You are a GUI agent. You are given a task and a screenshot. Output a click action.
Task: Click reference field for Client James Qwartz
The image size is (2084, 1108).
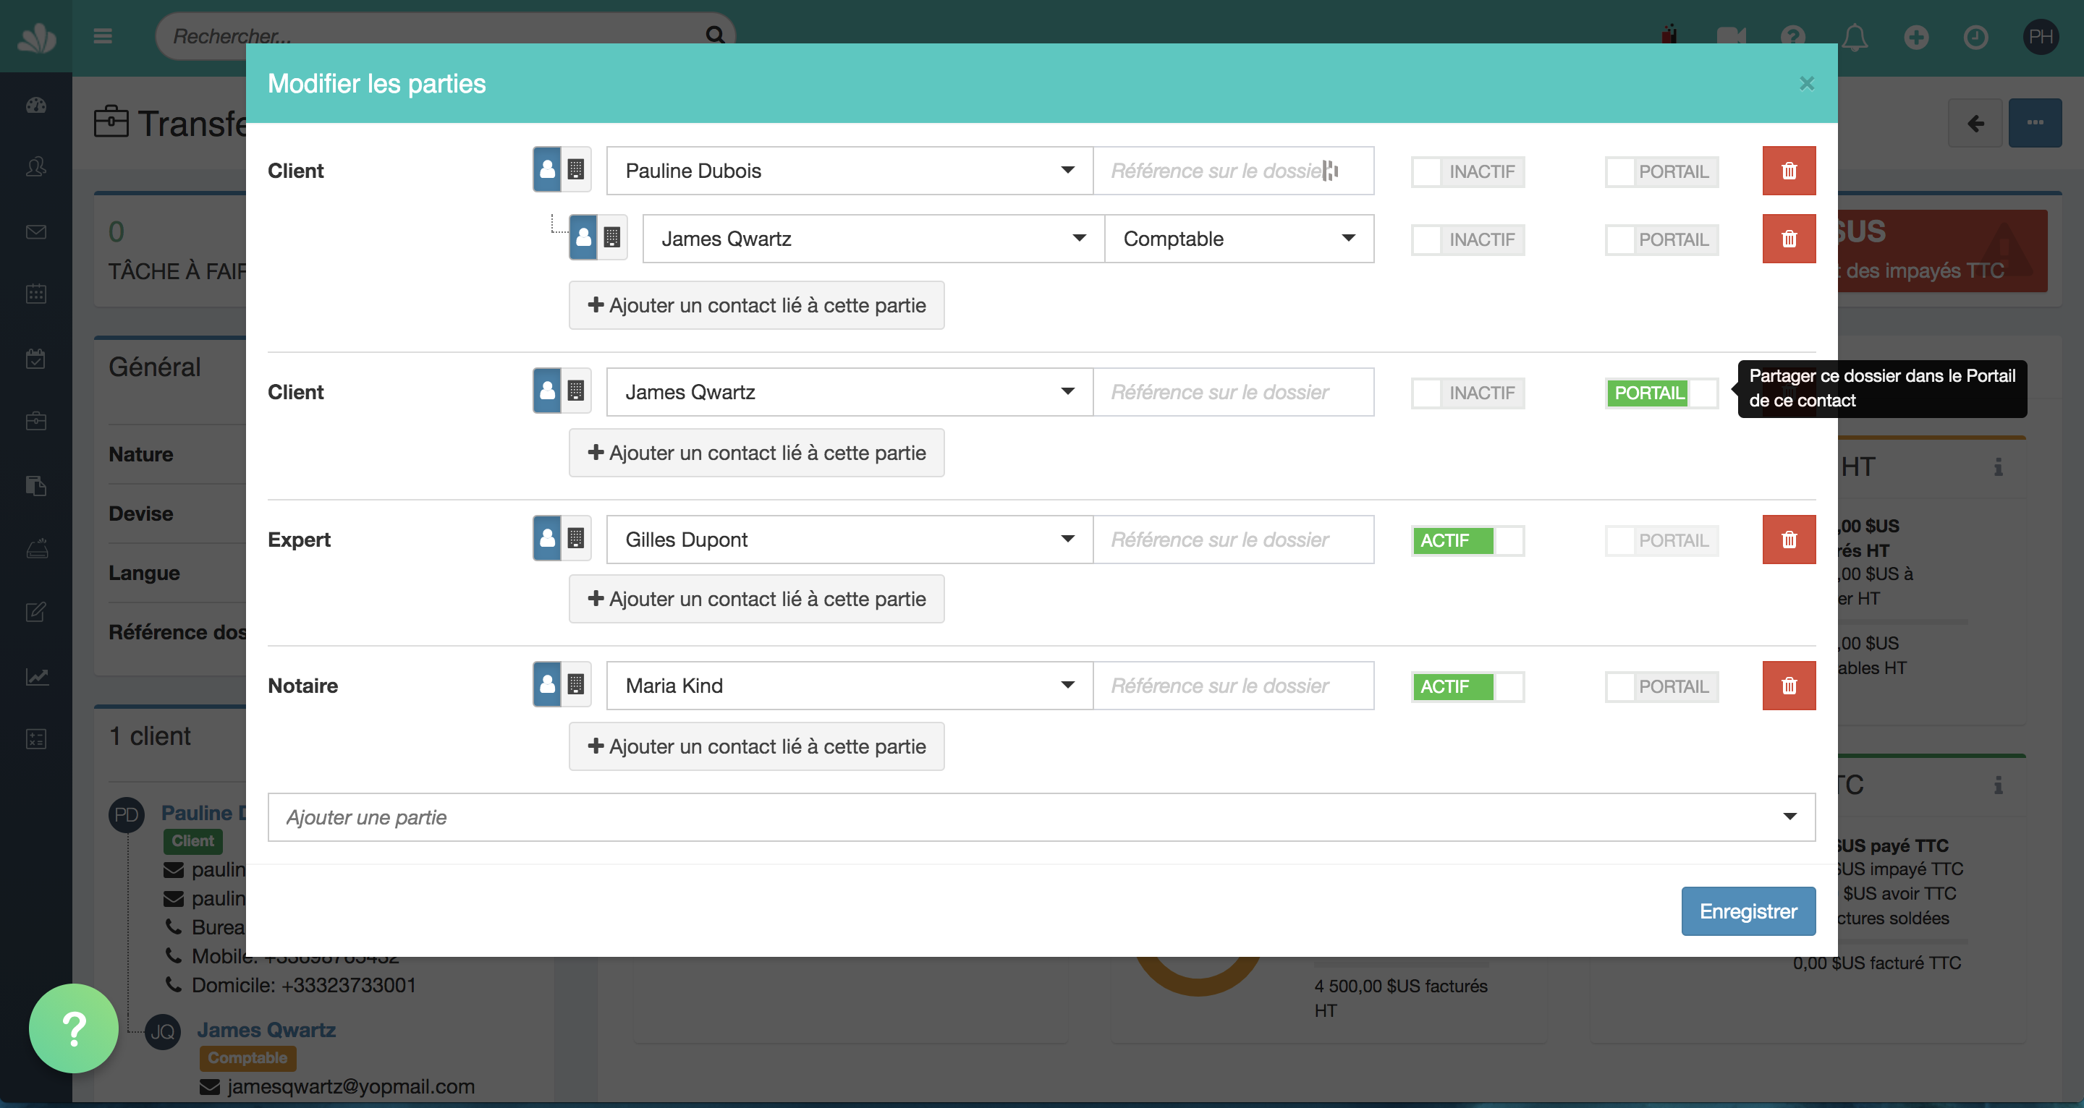pos(1233,392)
